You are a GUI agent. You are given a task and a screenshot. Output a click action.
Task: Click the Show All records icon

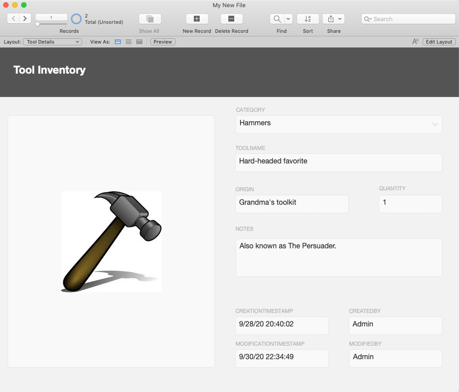coord(150,19)
